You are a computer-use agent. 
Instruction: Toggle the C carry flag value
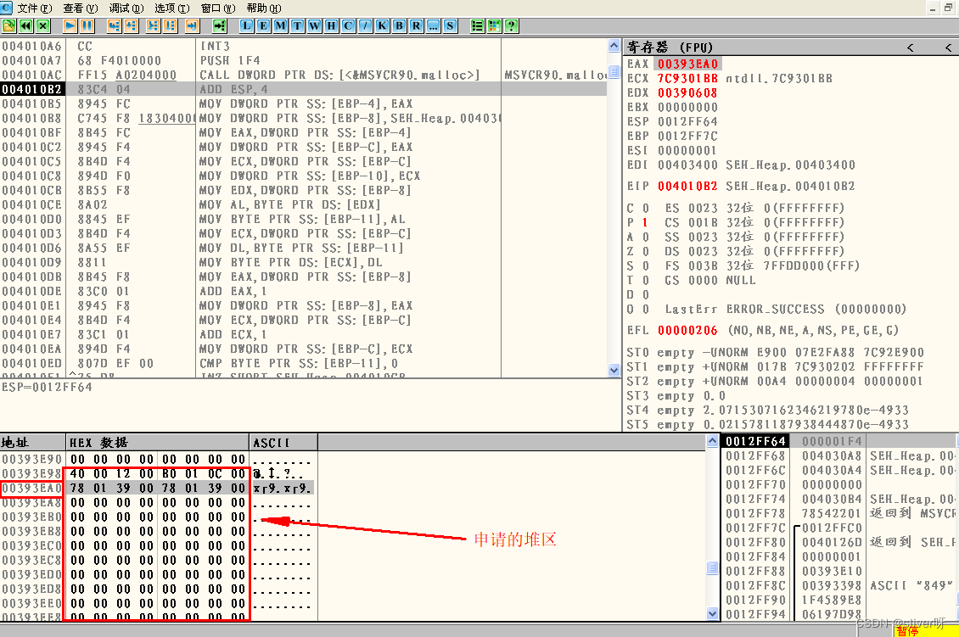click(644, 208)
